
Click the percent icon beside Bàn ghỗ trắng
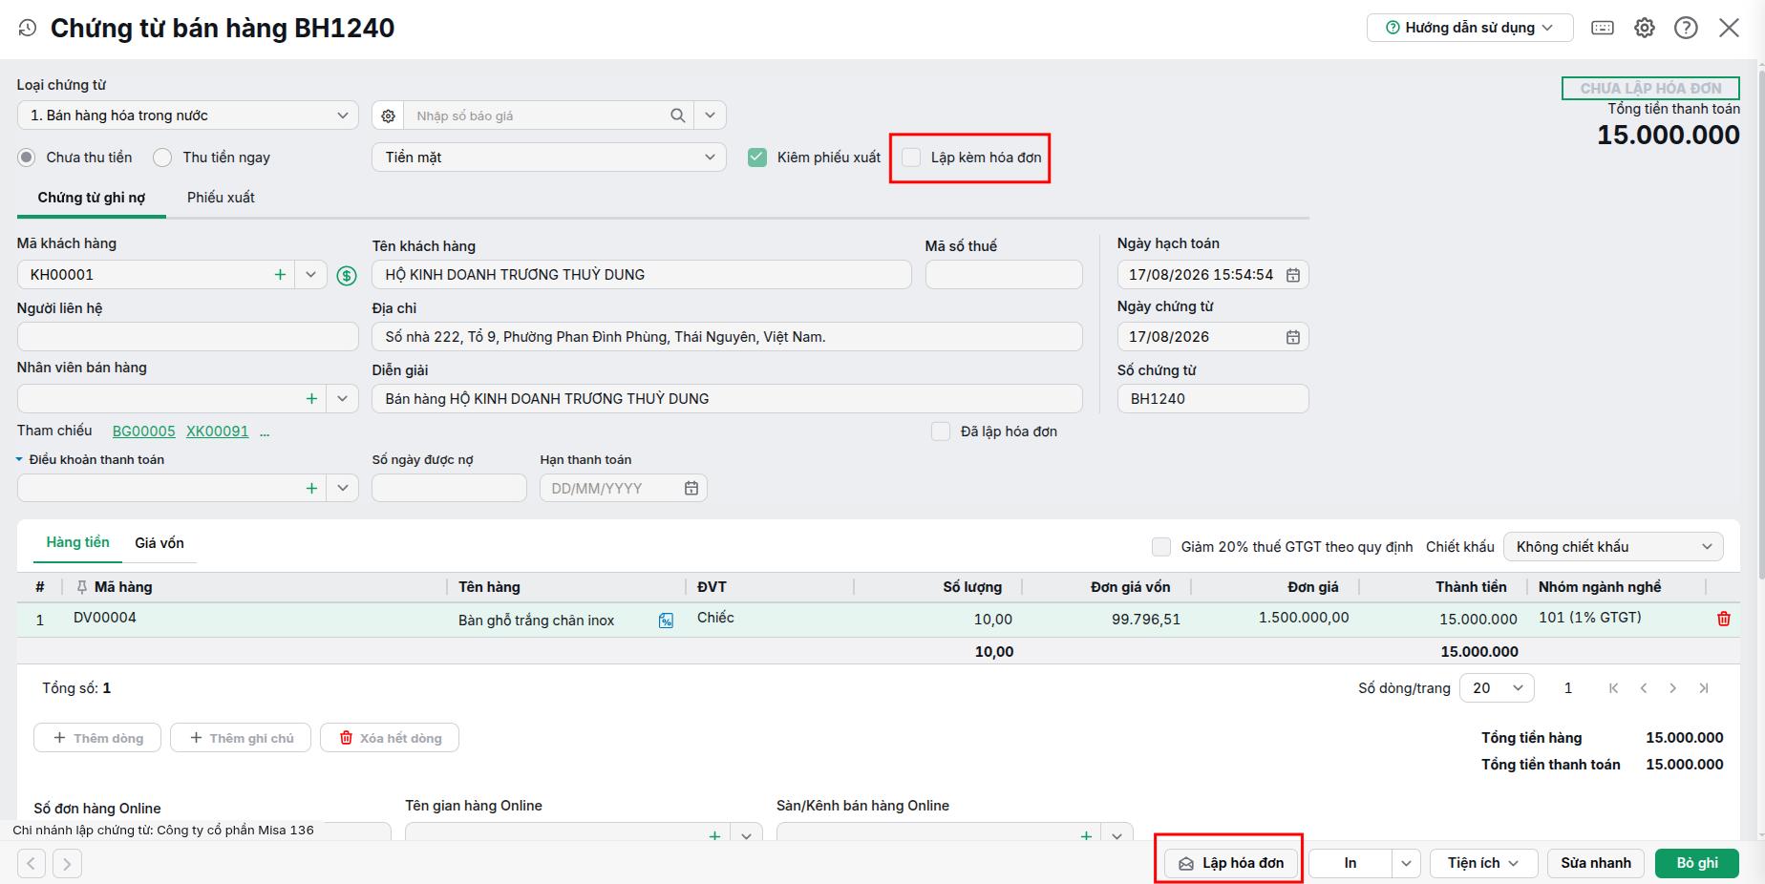click(666, 621)
